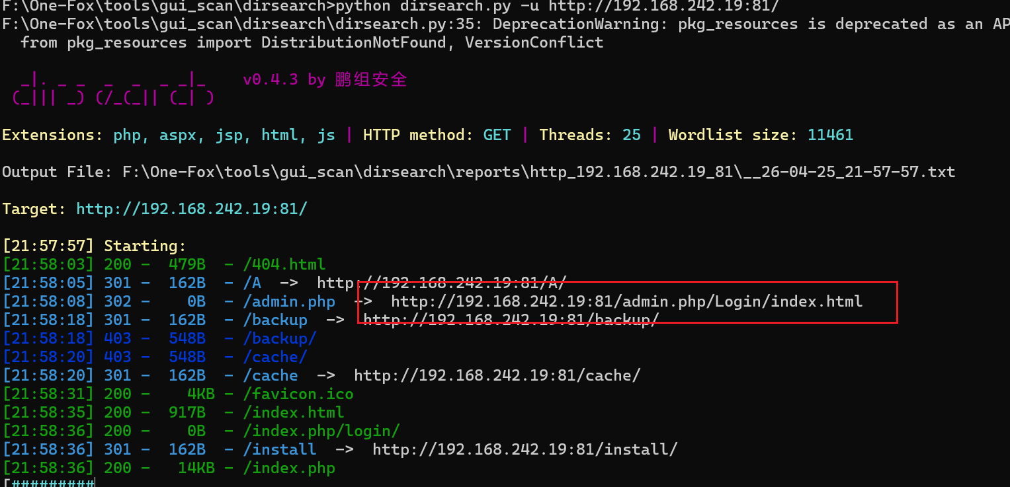The width and height of the screenshot is (1010, 487).
Task: Select the /favicon.ico result path
Action: click(x=298, y=394)
